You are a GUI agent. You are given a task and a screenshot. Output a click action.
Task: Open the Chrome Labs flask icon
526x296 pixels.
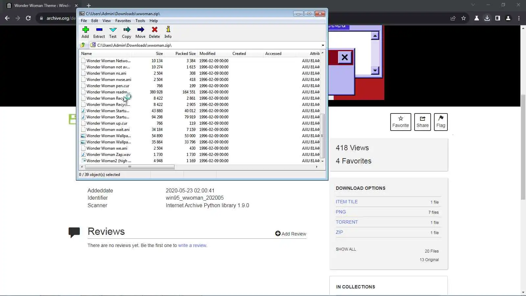[x=477, y=18]
